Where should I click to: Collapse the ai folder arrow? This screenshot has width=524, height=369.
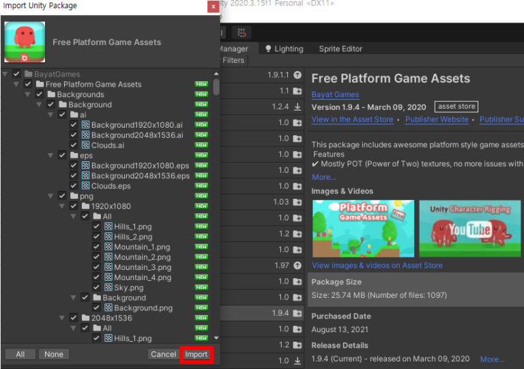50,115
